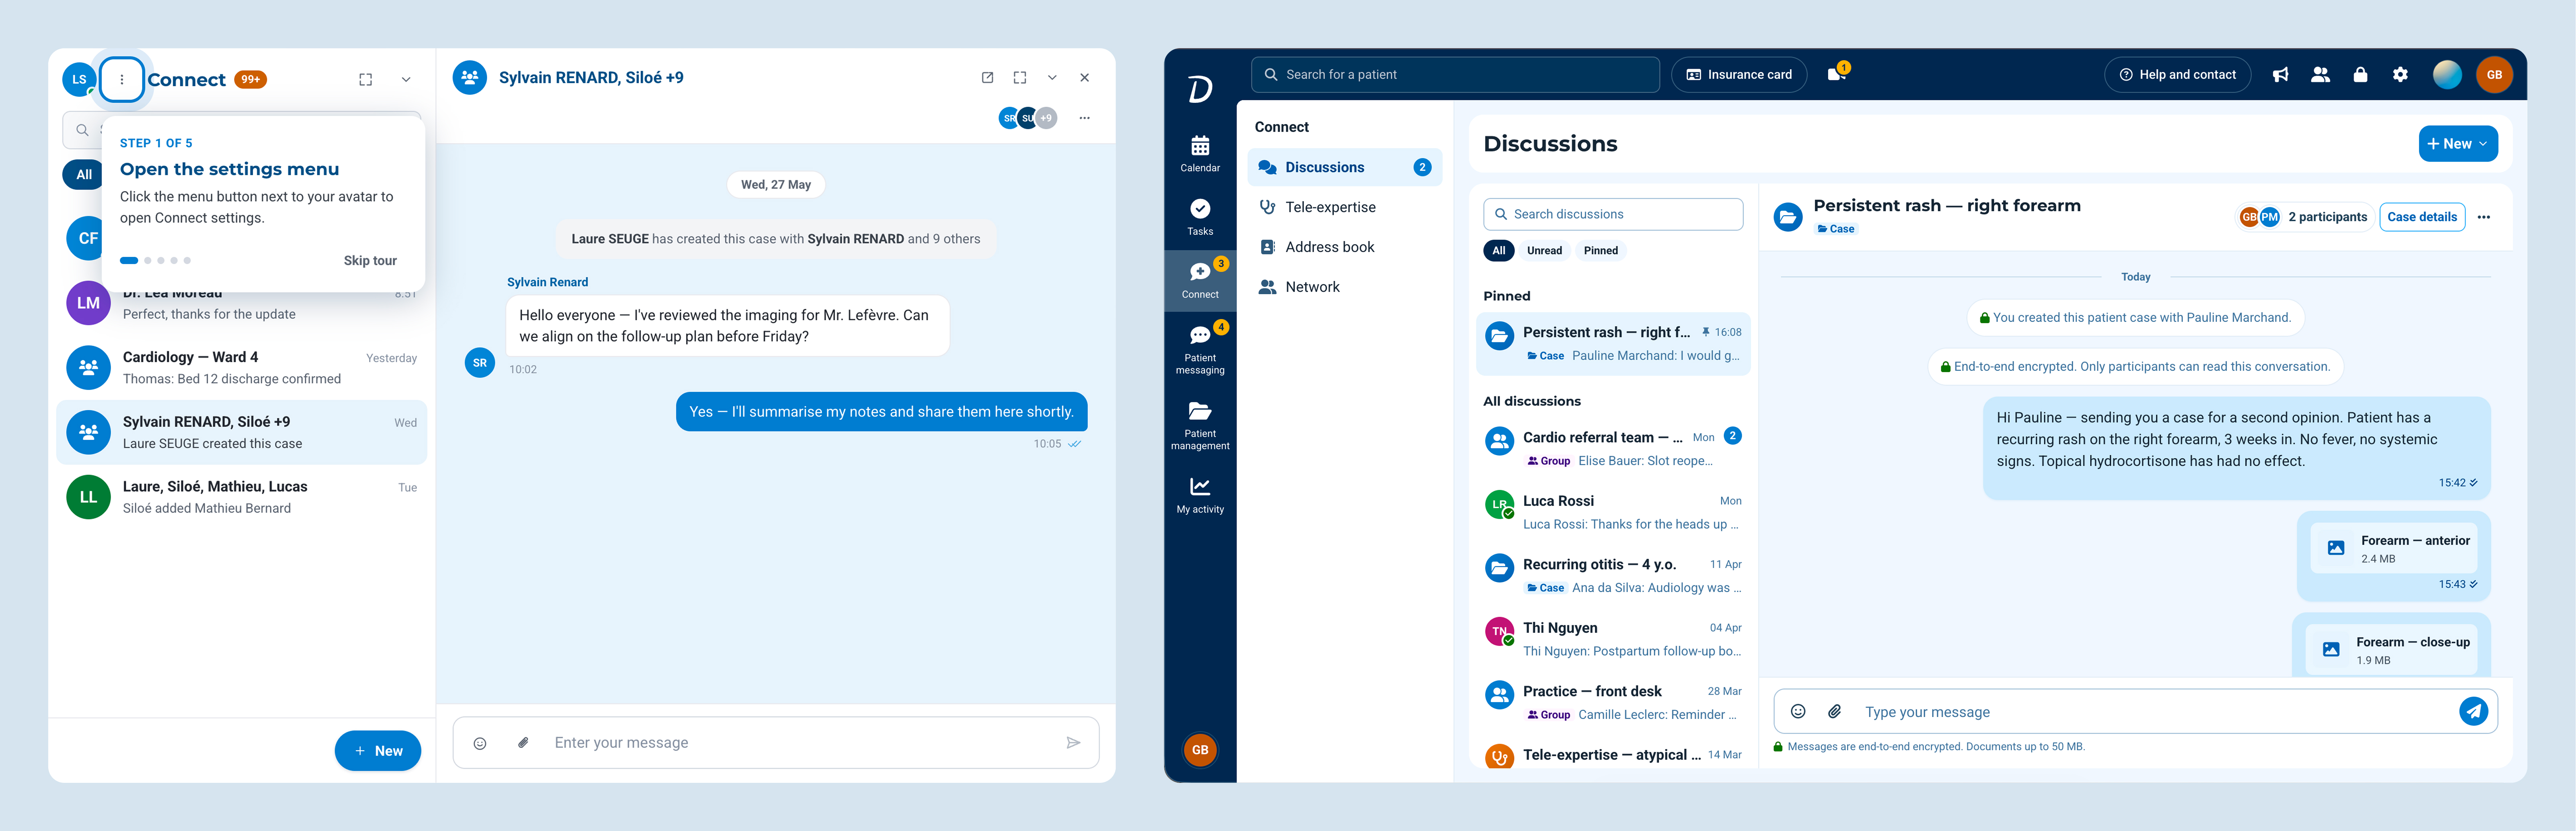2576x831 pixels.
Task: Open Patient management in the sidebar
Action: [1200, 425]
